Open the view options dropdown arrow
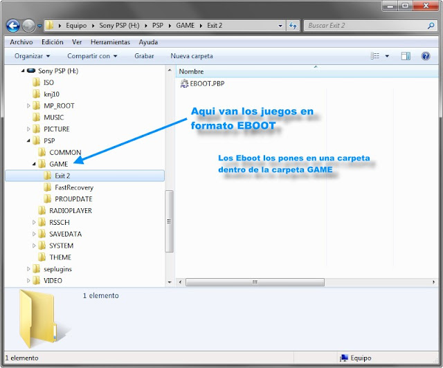Viewport: 443px width, 368px height. 387,56
